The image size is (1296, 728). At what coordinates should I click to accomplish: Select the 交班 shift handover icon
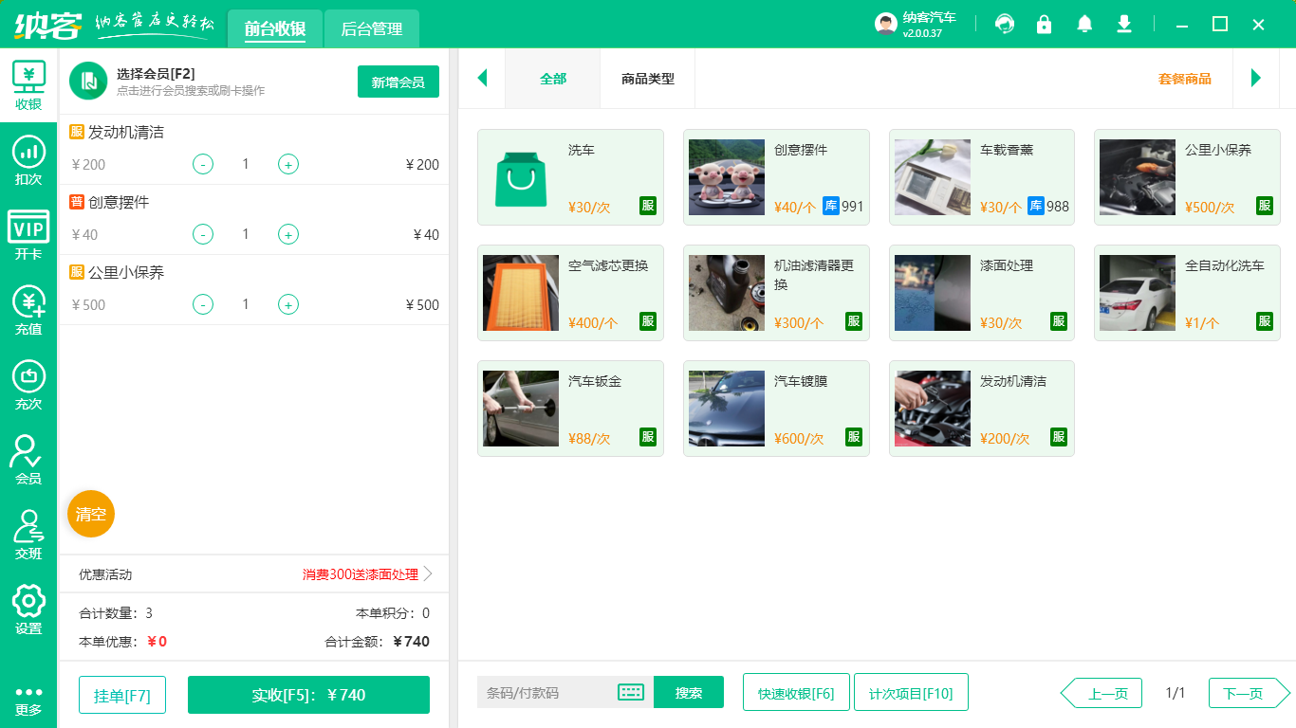[x=28, y=536]
